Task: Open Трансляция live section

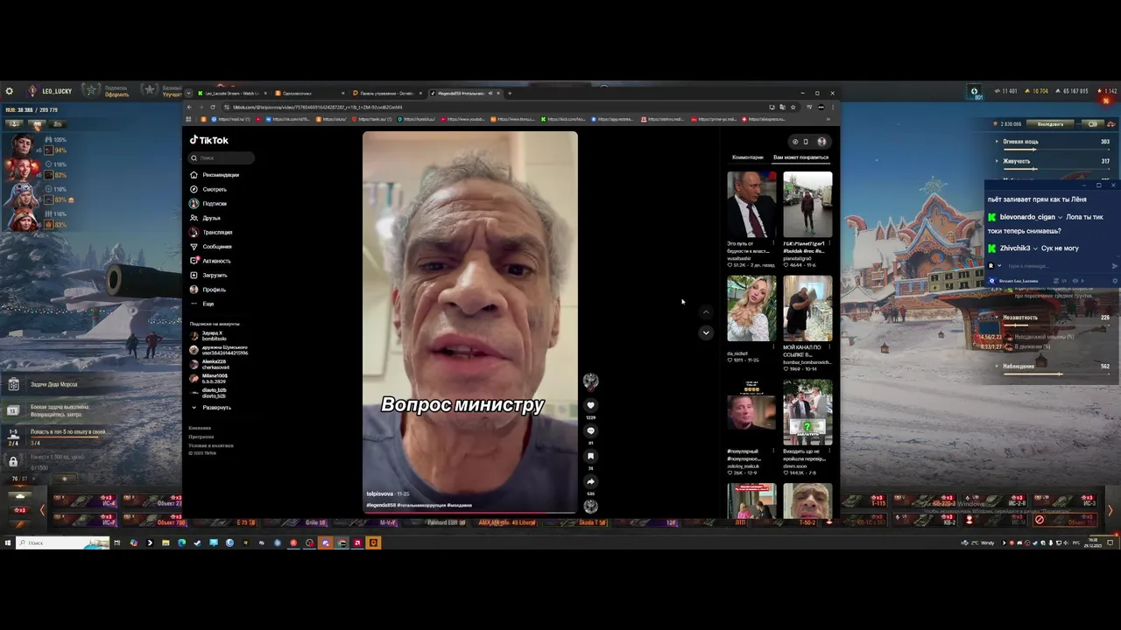Action: tap(212, 232)
